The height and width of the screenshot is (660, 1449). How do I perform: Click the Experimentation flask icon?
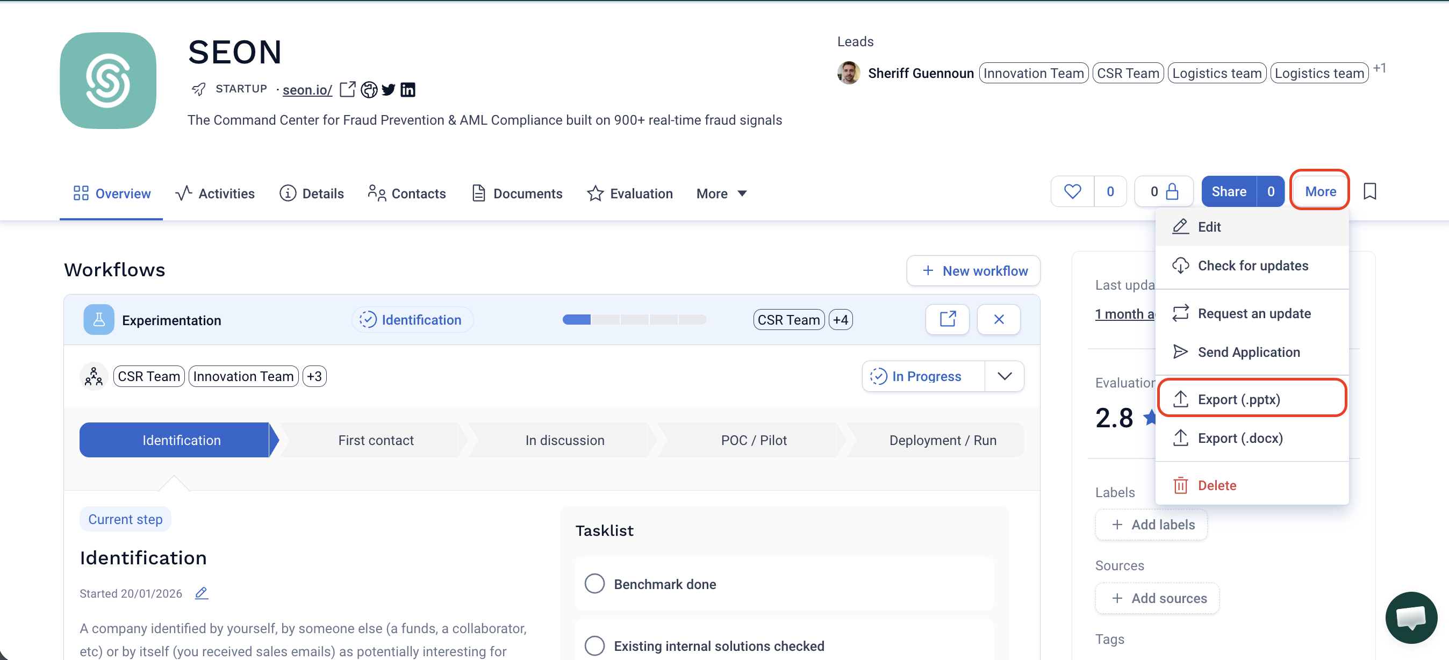click(x=98, y=320)
